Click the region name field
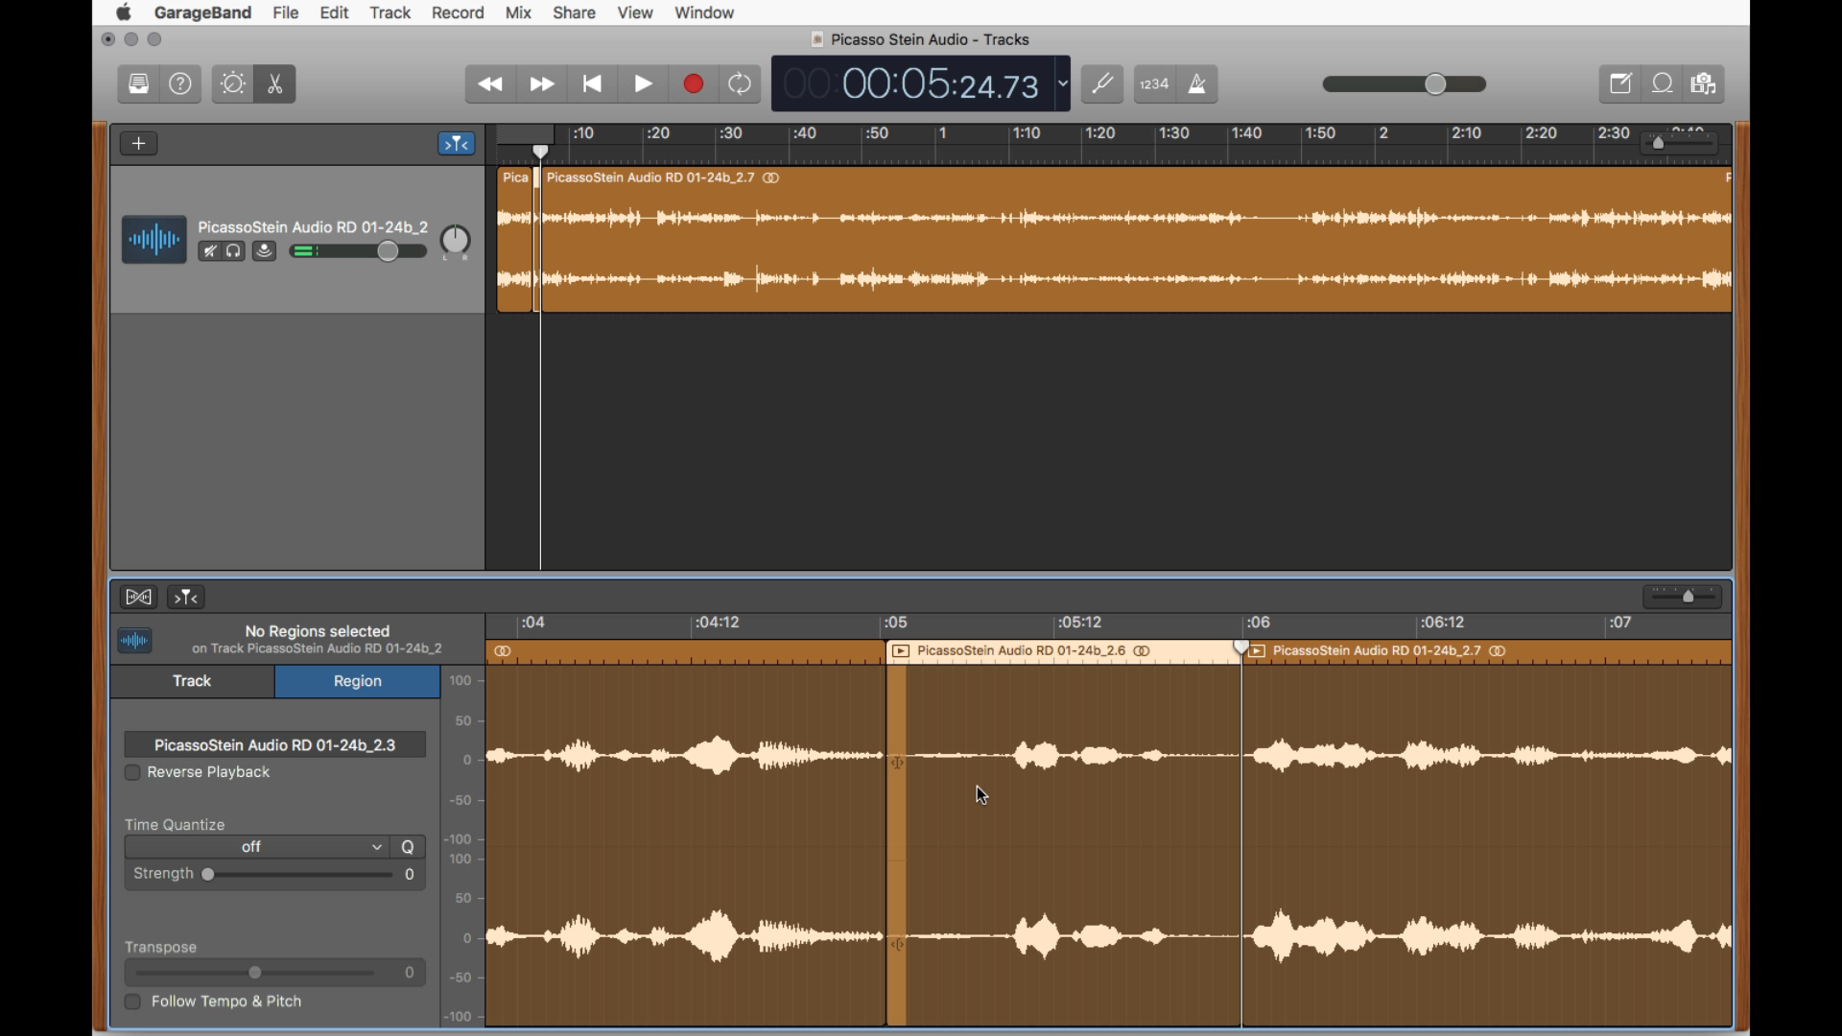1842x1036 pixels. [275, 745]
